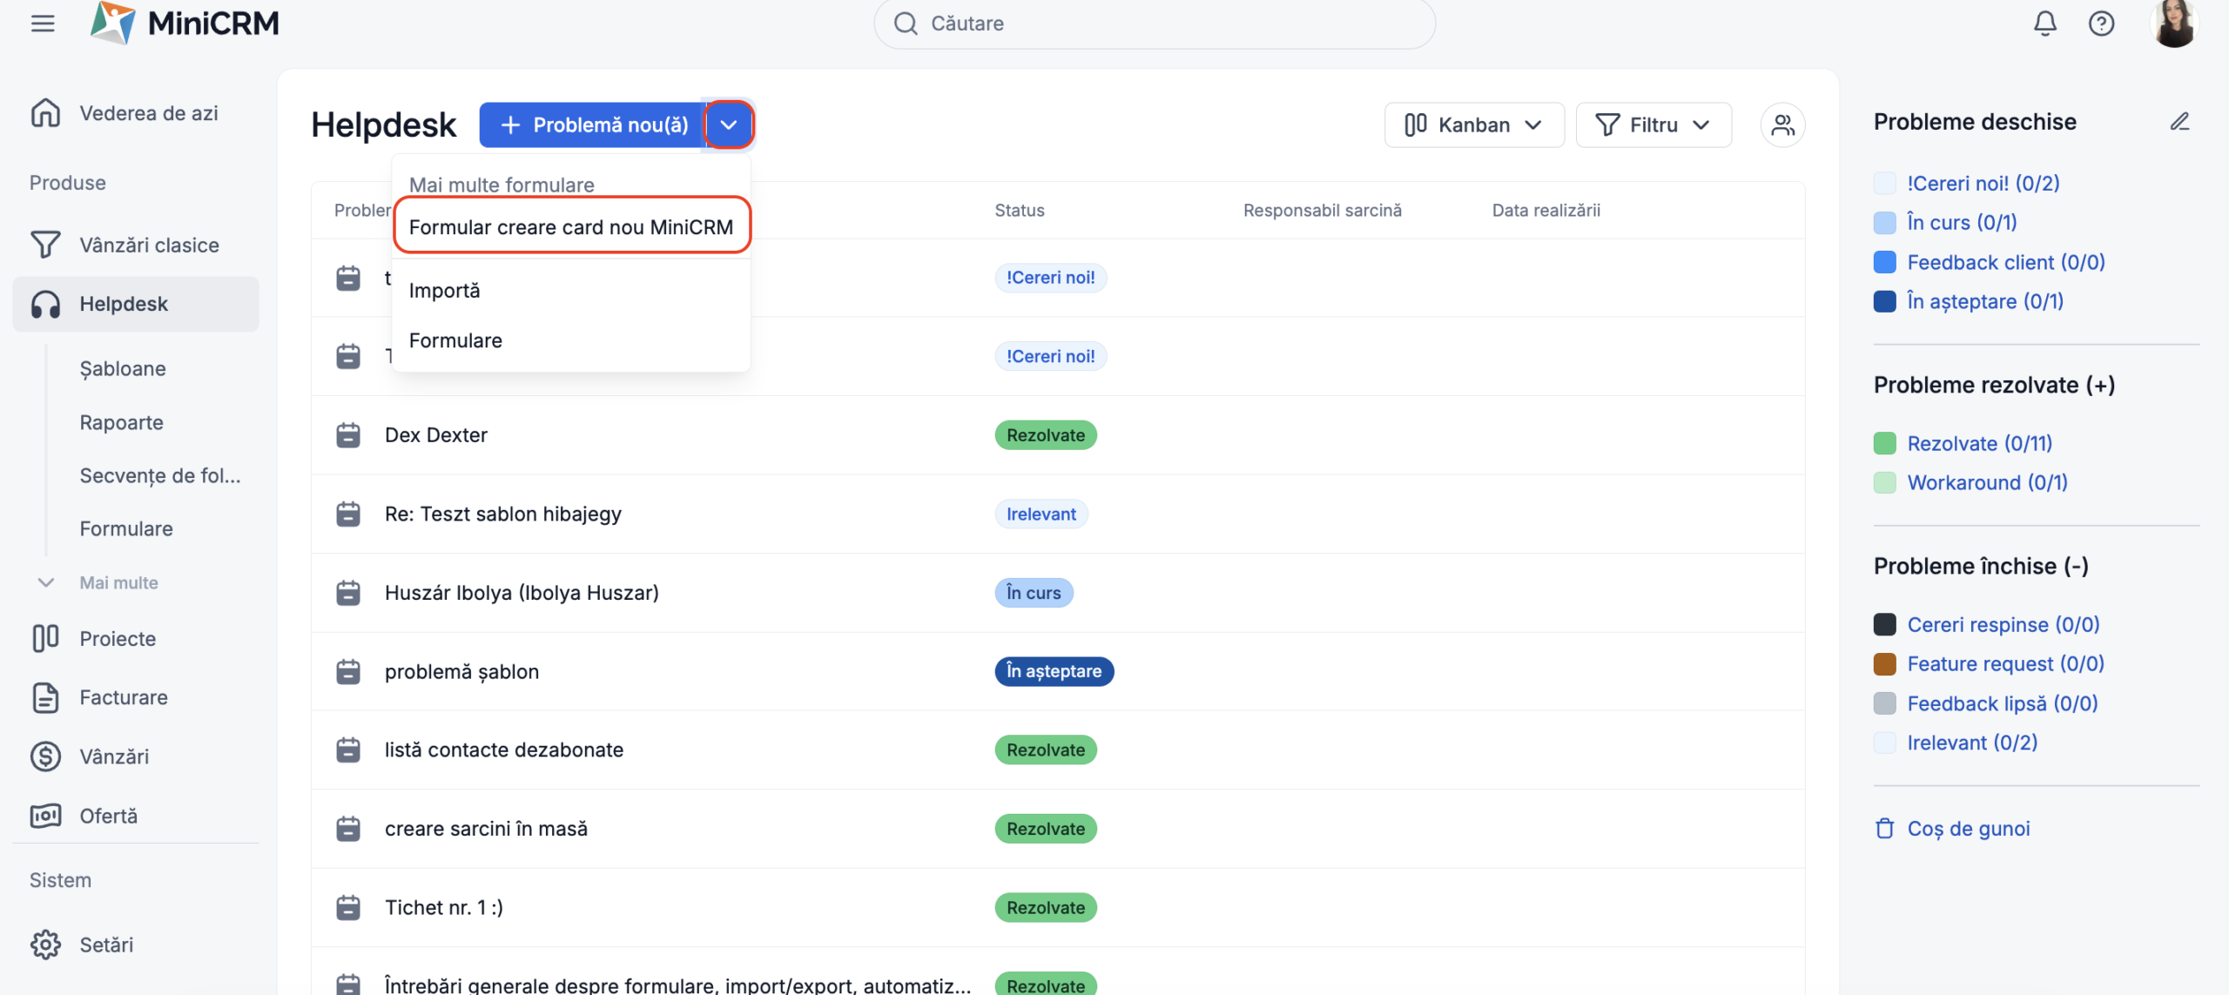Click the Problemă nou(ă) button
This screenshot has width=2229, height=995.
(x=593, y=125)
